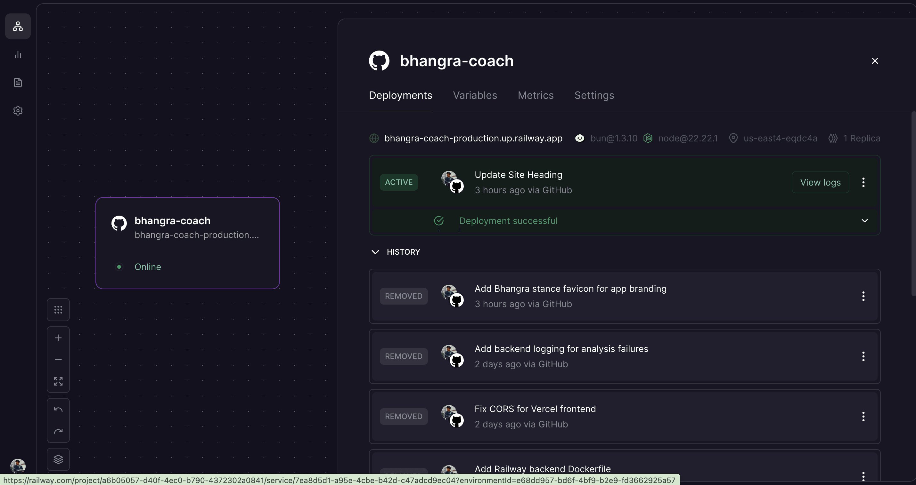
Task: Open project Settings gear in sidebar
Action: point(18,110)
